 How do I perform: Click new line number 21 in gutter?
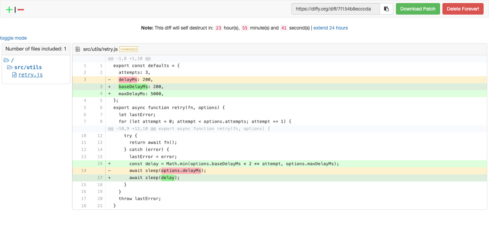pos(100,206)
